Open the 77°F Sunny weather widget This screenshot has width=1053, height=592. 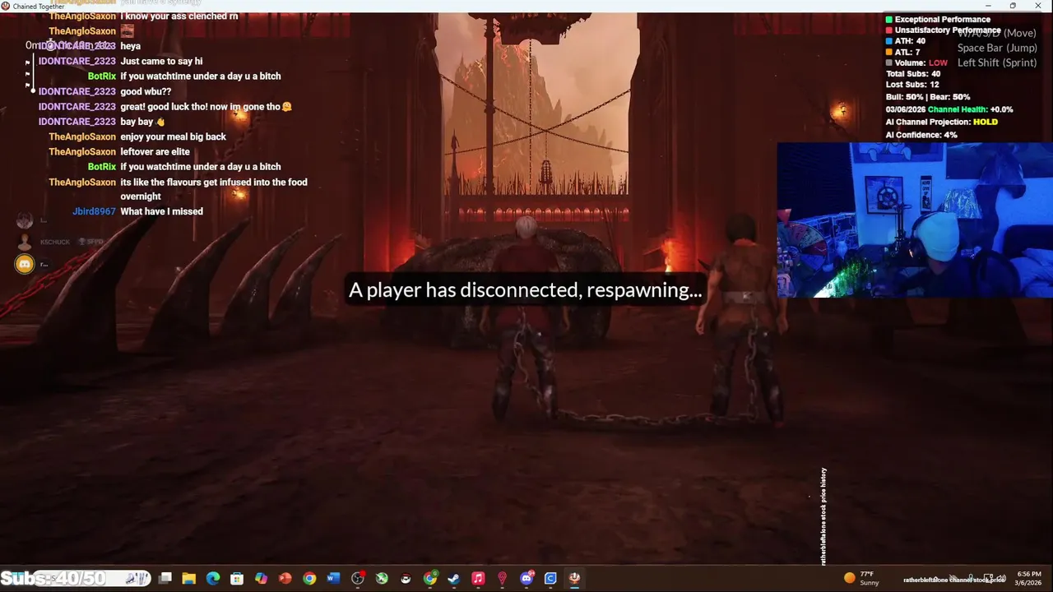point(862,578)
